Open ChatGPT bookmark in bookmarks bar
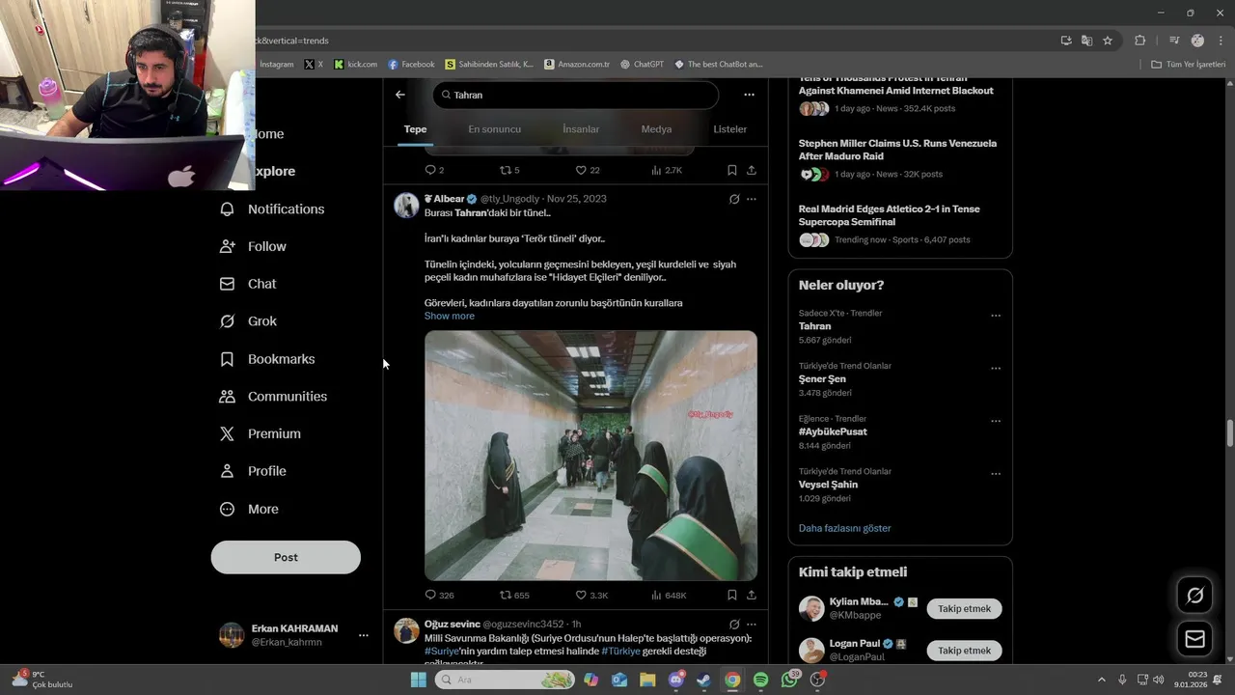This screenshot has width=1235, height=695. (642, 65)
